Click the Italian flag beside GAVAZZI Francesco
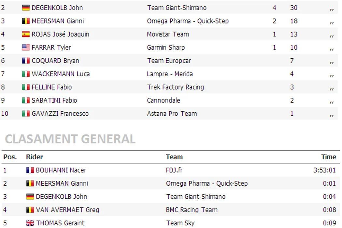342x228 pixels. point(26,114)
